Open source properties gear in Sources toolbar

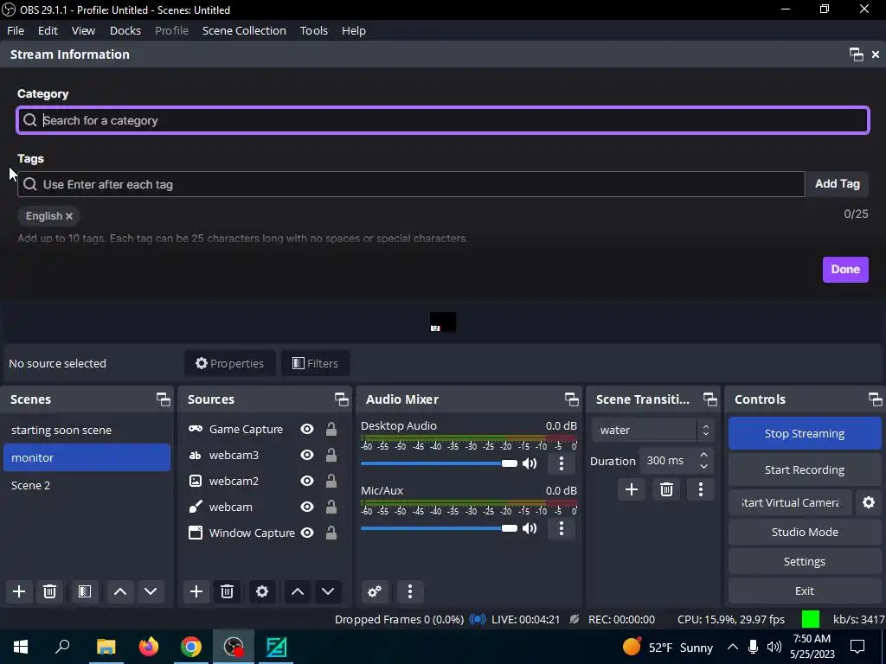(x=262, y=591)
